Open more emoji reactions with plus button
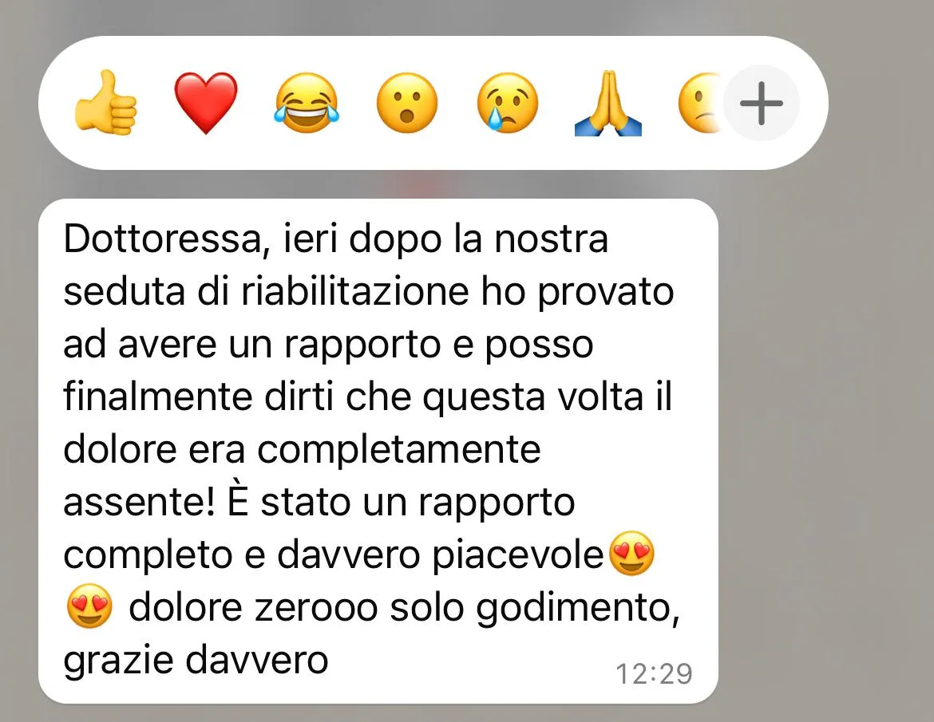Viewport: 934px width, 722px height. 762,103
